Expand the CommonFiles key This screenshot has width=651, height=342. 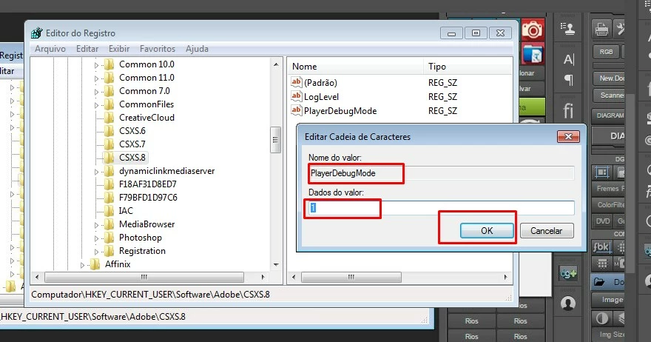96,104
